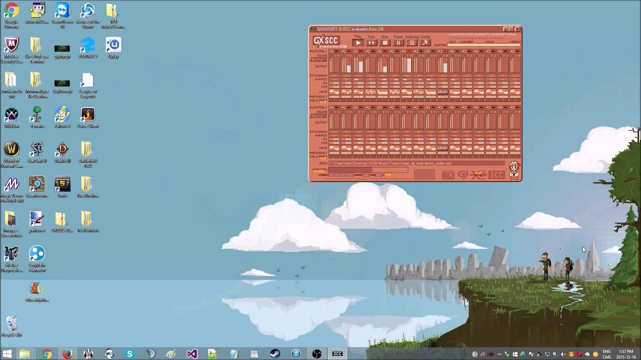Select the Curse Client desktop icon
The height and width of the screenshot is (360, 641).
[x=88, y=117]
